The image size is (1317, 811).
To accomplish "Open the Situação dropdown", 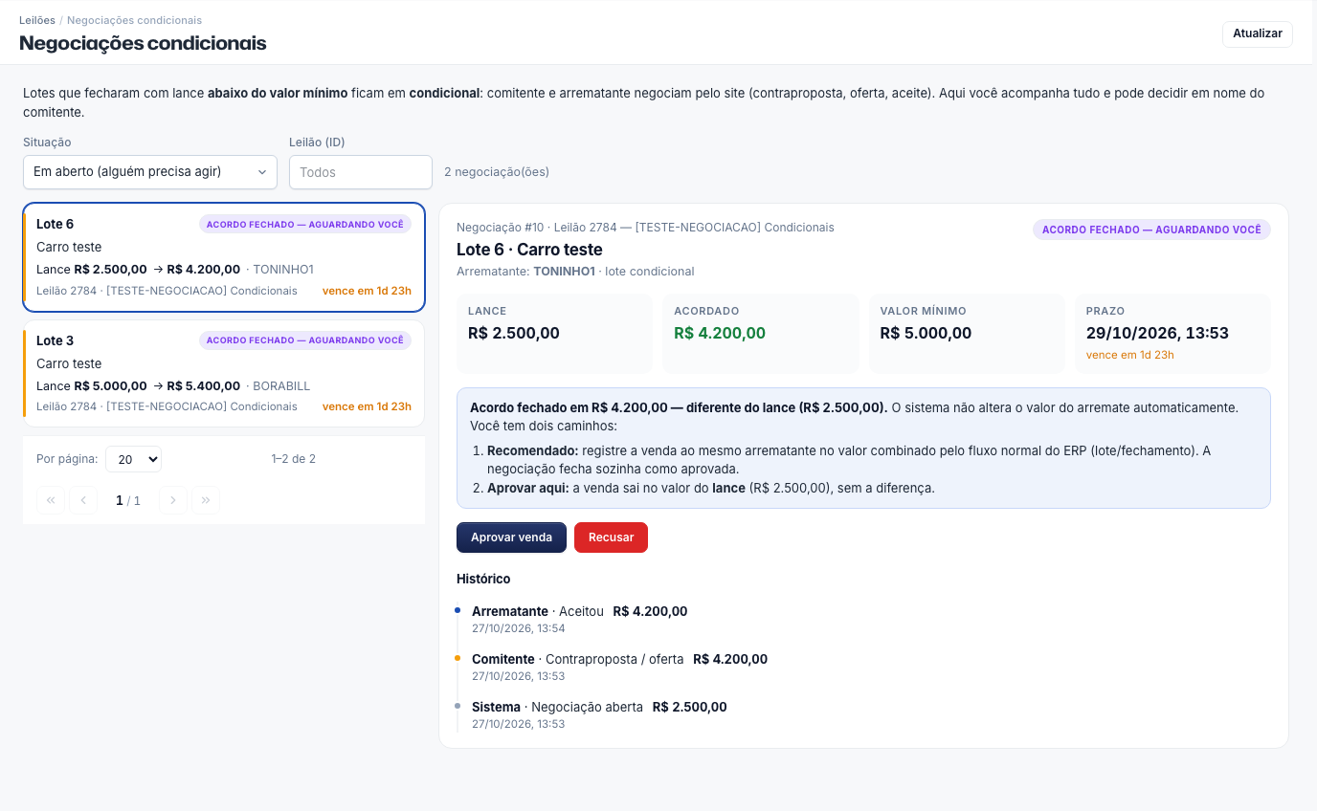I will point(150,172).
